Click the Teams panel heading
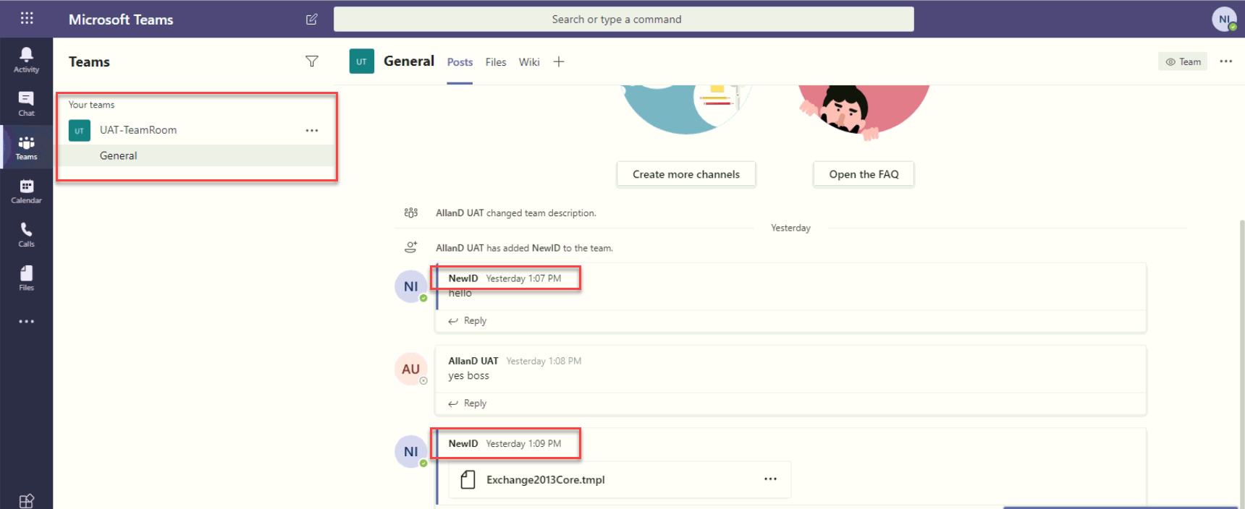Image resolution: width=1245 pixels, height=509 pixels. 89,62
